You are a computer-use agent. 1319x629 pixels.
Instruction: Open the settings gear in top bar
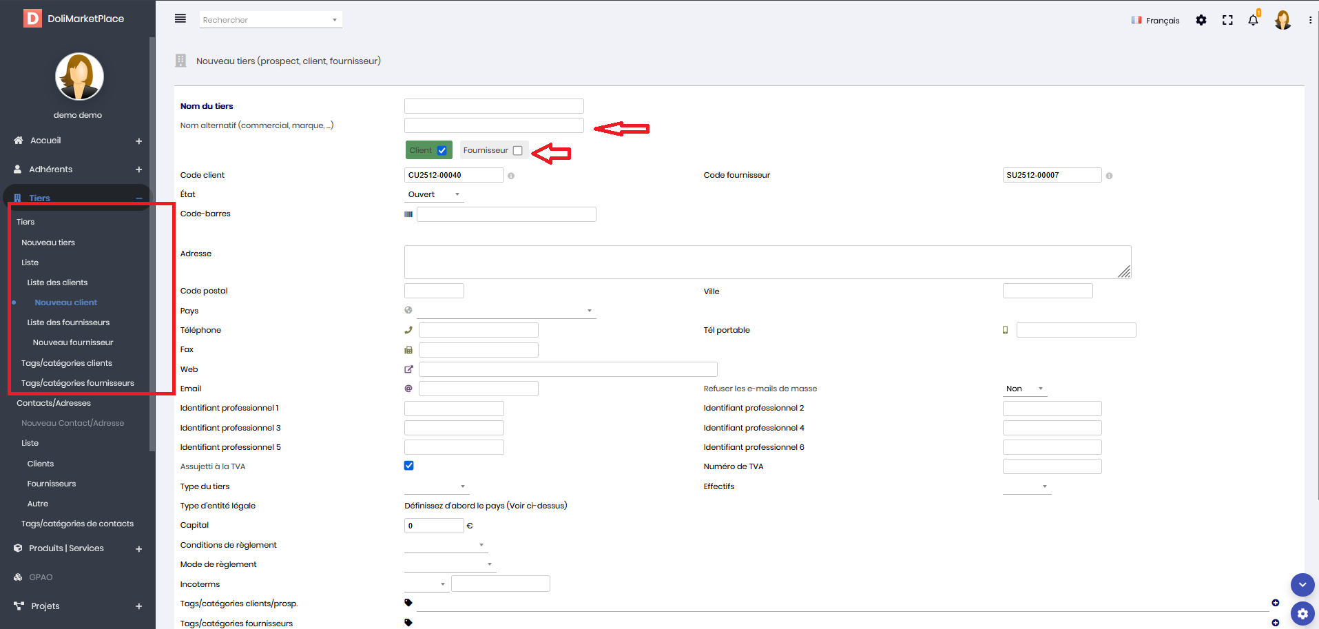point(1201,20)
